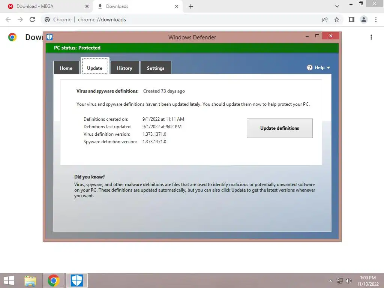Click the Chrome back arrow

tap(8, 19)
